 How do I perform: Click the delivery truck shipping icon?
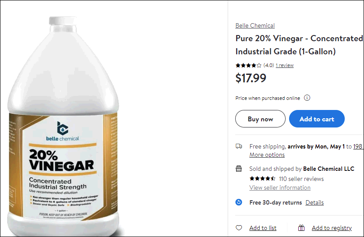239,146
